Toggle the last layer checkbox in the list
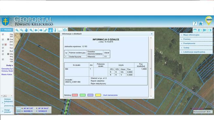 point(3,59)
